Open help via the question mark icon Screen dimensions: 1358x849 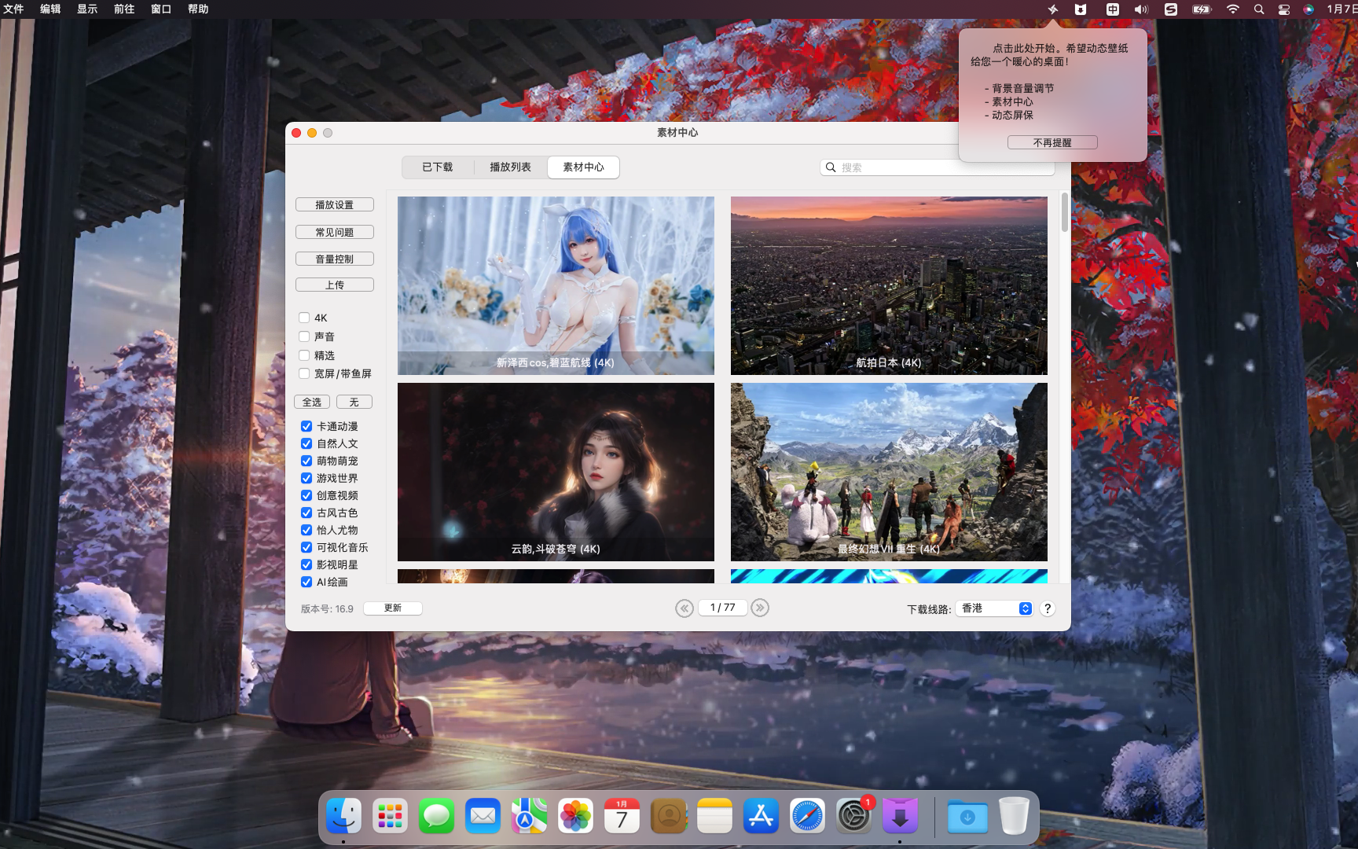tap(1047, 608)
